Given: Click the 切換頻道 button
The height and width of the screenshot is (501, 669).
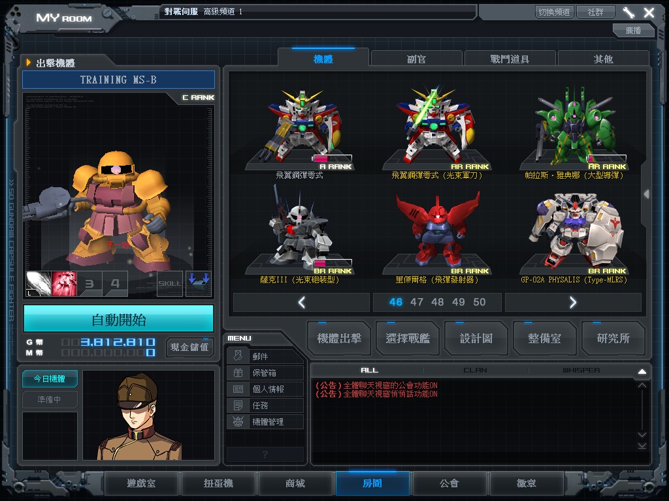Looking at the screenshot, I should click(554, 12).
